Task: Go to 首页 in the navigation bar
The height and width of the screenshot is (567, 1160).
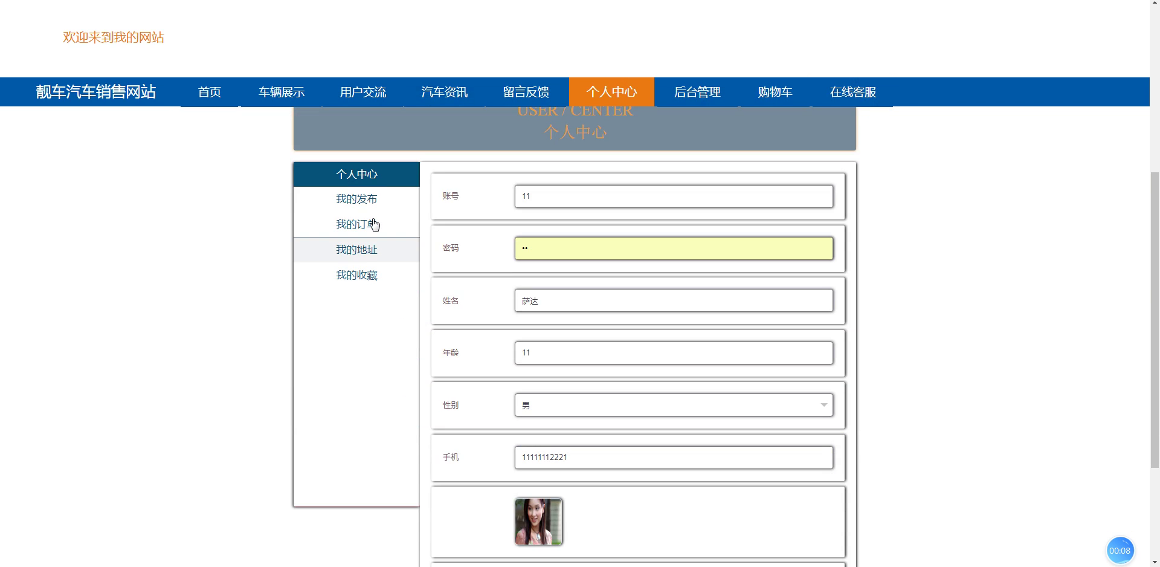Action: point(210,92)
